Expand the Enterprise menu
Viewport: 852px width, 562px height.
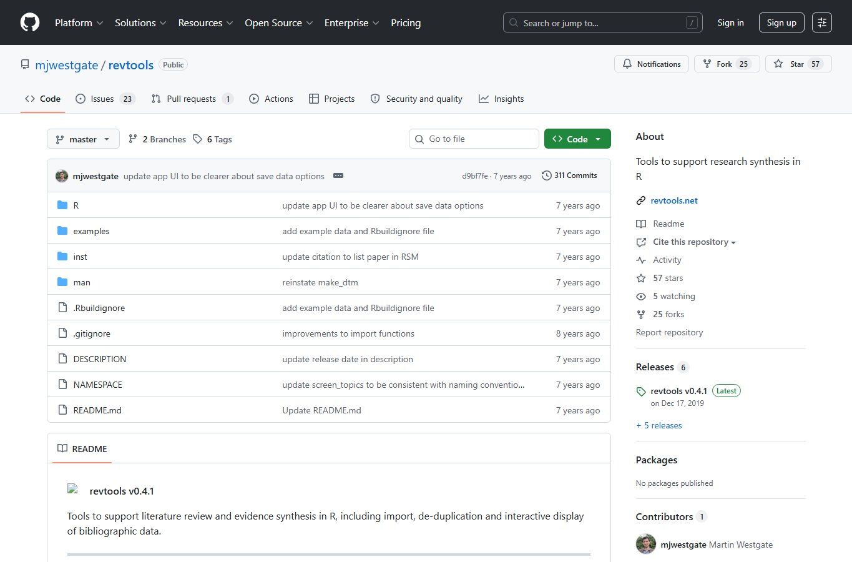coord(351,22)
